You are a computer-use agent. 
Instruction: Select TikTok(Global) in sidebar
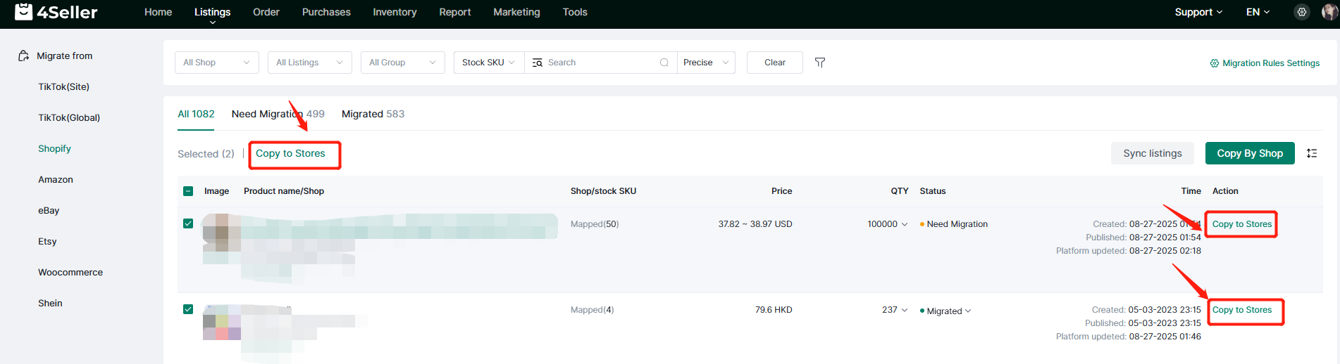pos(69,117)
